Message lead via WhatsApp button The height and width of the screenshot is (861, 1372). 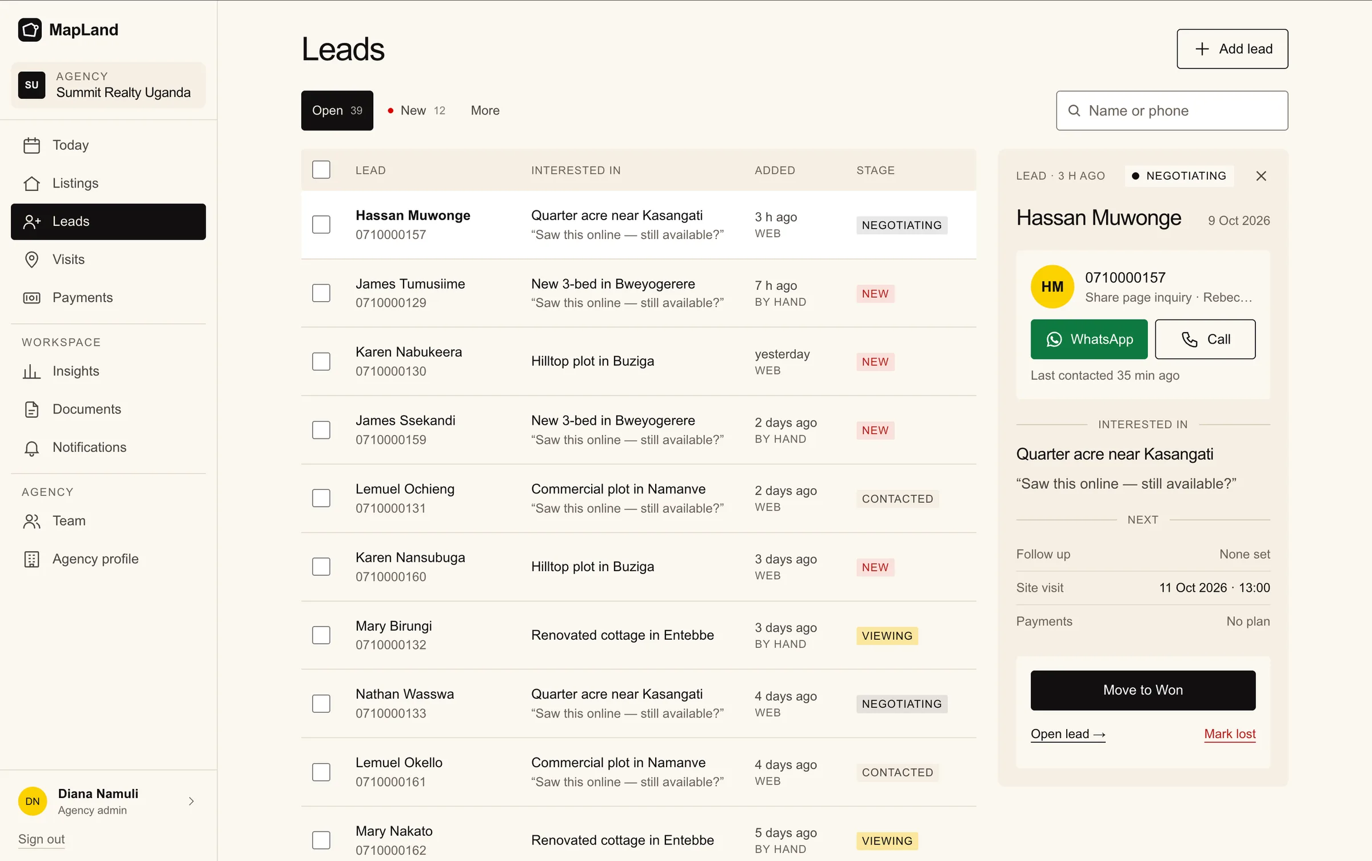coord(1089,340)
